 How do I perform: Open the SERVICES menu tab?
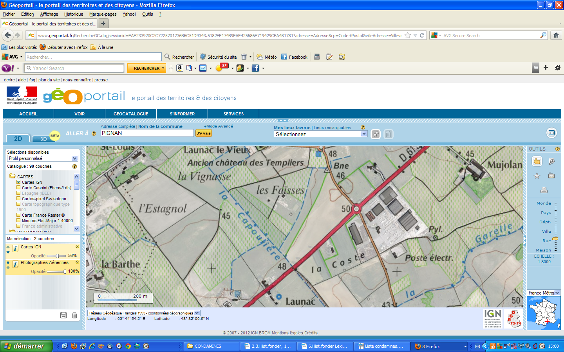pos(233,114)
